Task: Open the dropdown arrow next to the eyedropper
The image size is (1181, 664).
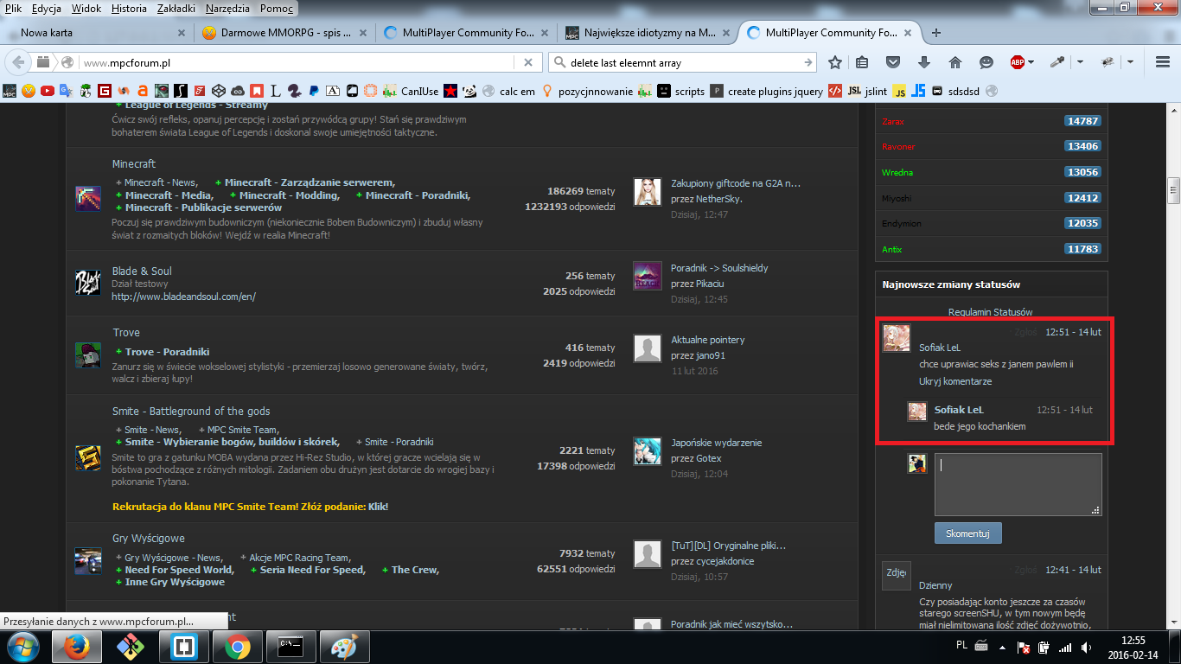Action: click(1080, 62)
